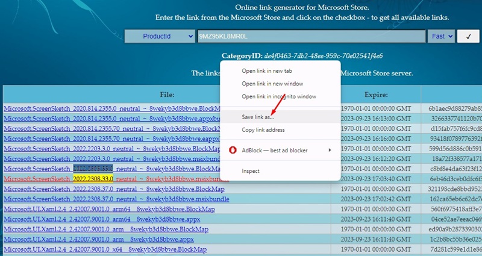Open UI.Xaml.2.4 arm64 BlockMap link
Image resolution: width=482 pixels, height=256 pixels.
(x=109, y=209)
